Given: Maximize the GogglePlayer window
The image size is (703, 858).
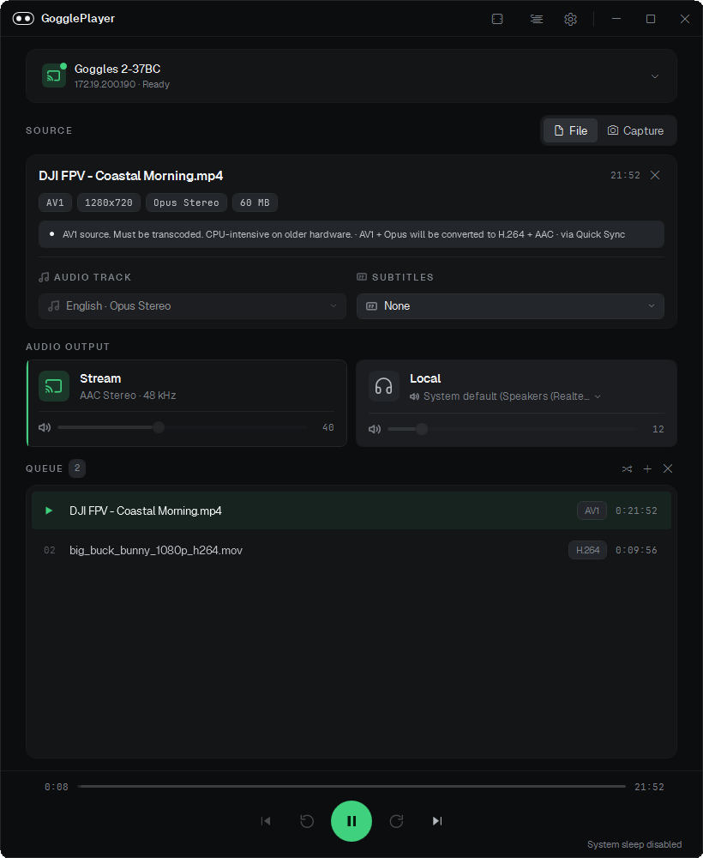Looking at the screenshot, I should pos(651,19).
